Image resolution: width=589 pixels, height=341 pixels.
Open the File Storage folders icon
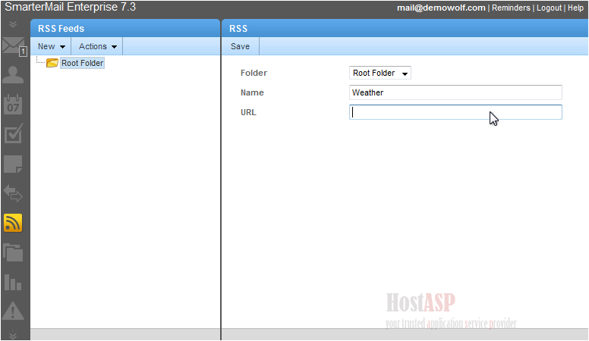click(13, 252)
